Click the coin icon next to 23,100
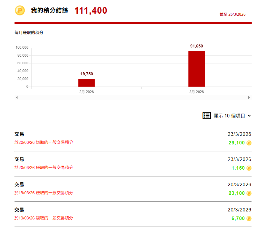Viewport: 270px width, 231px height. point(249,193)
